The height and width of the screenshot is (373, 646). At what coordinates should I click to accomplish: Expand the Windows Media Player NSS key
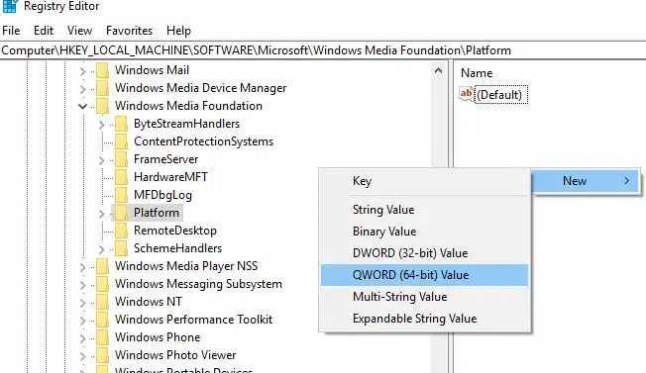click(83, 267)
